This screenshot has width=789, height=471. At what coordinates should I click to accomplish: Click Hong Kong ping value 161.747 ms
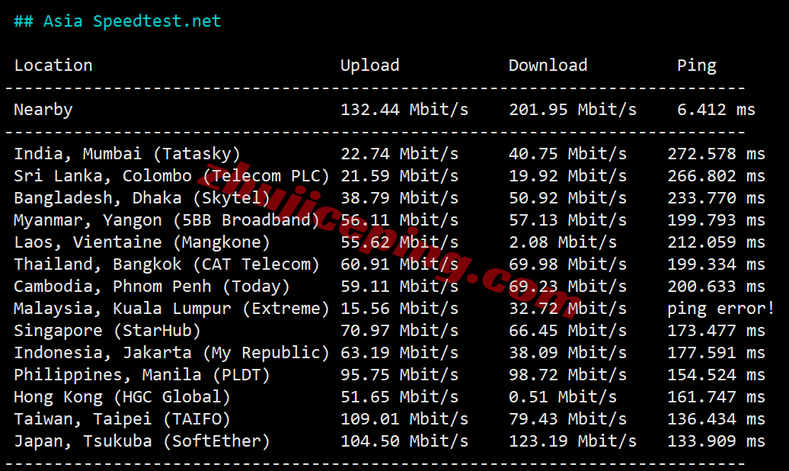point(716,397)
